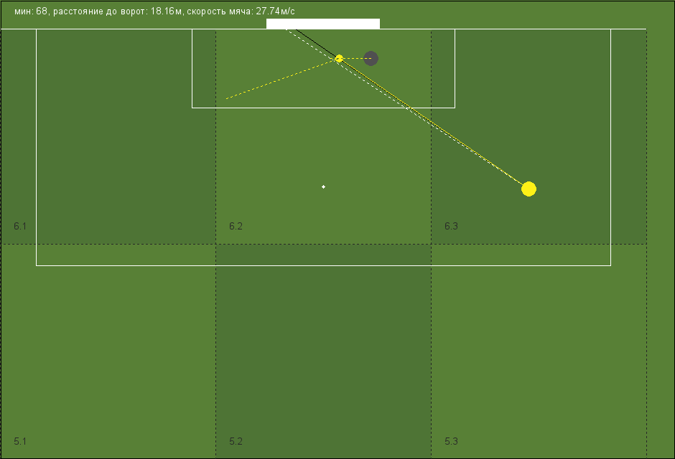Select zone label 5.1
This screenshot has width=675, height=459.
20,441
